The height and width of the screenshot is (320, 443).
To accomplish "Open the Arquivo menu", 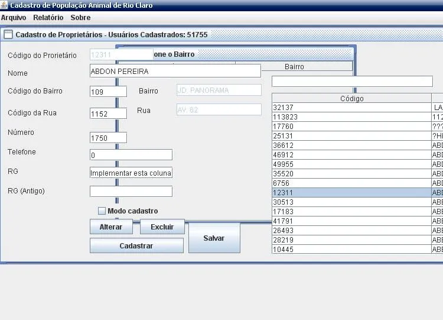I will pos(14,18).
